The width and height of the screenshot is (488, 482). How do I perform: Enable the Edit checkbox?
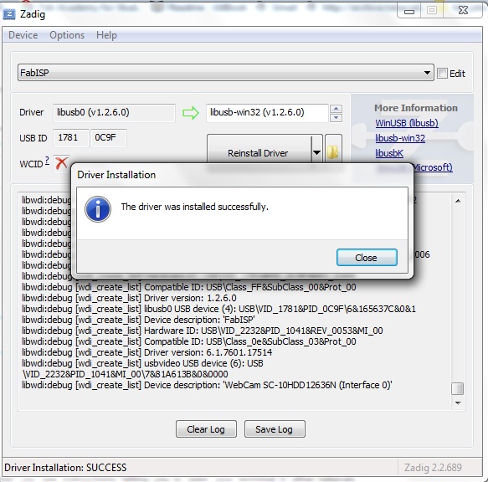442,74
